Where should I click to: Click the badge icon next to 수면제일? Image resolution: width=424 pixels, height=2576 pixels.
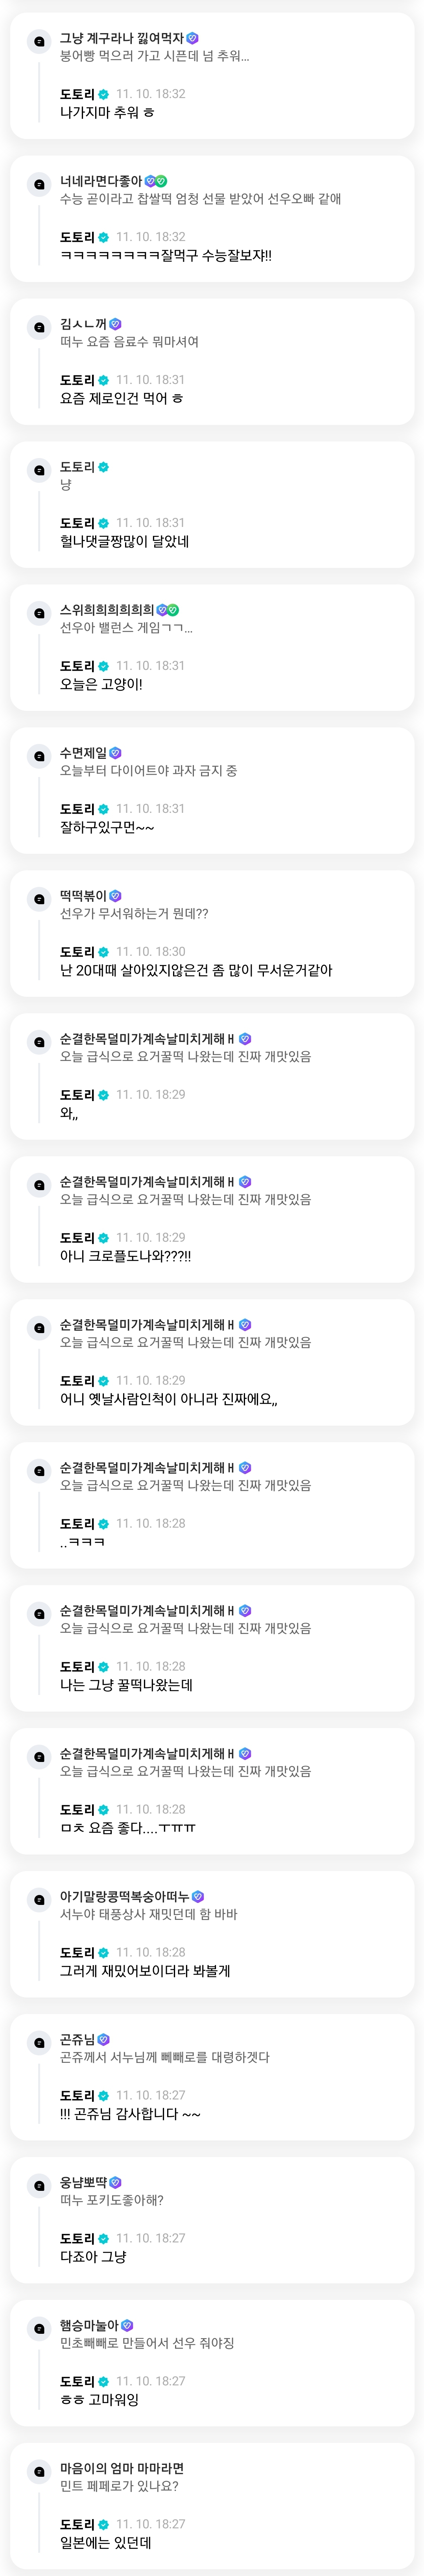pos(116,753)
